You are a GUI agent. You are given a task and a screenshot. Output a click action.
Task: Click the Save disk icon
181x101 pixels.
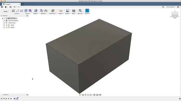point(10,7)
